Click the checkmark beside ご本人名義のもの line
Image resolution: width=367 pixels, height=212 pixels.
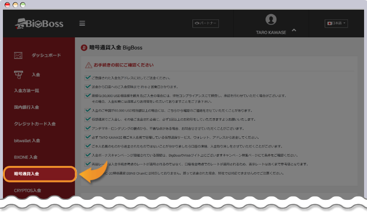pyautogui.click(x=88, y=146)
